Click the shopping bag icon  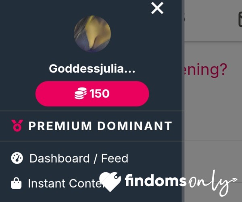[x=16, y=183]
